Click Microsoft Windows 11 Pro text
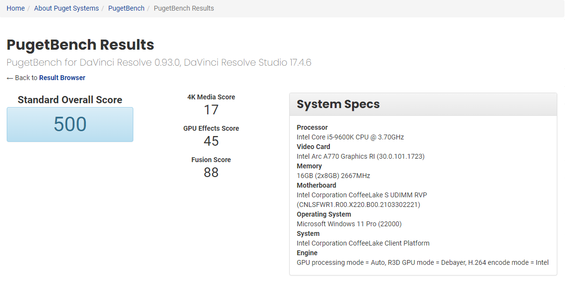The height and width of the screenshot is (288, 565). [349, 224]
